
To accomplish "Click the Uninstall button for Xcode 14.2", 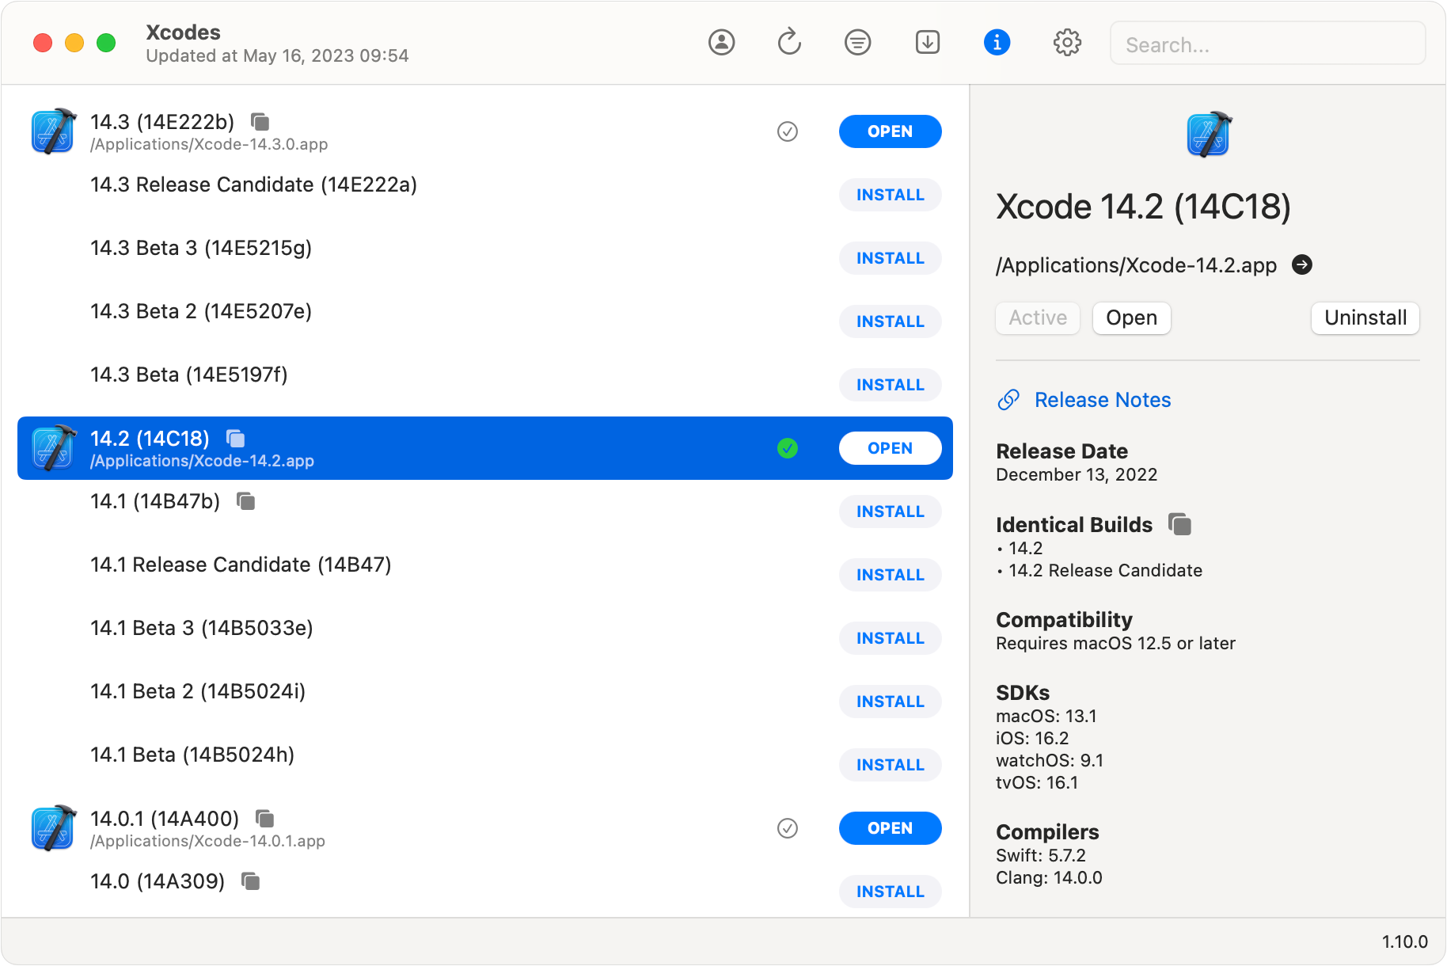I will click(x=1365, y=318).
